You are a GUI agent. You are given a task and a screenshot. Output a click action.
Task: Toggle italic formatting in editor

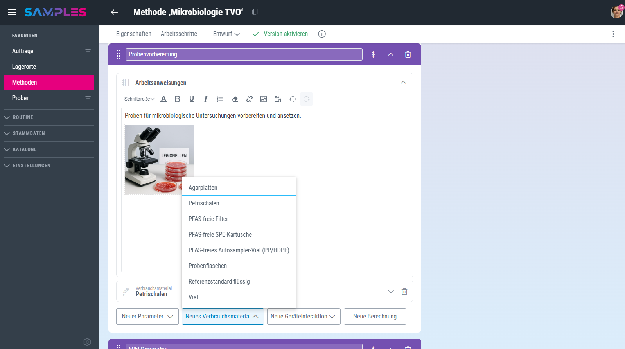[205, 99]
